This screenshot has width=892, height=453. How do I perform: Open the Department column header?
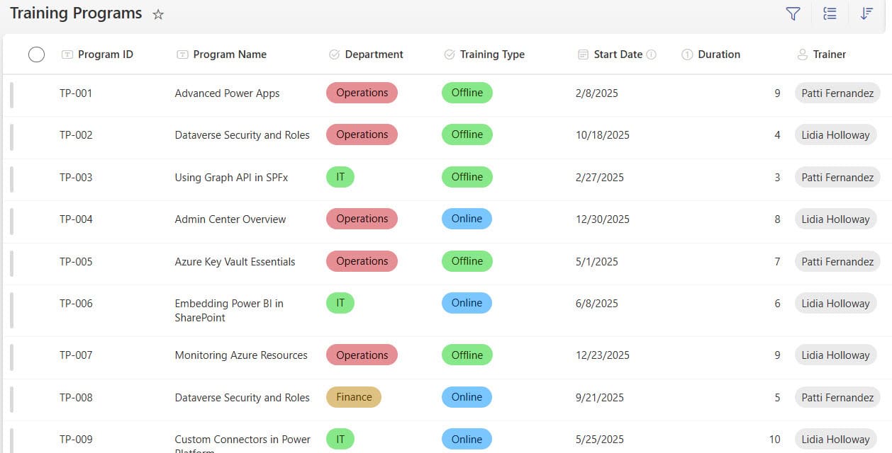(367, 55)
